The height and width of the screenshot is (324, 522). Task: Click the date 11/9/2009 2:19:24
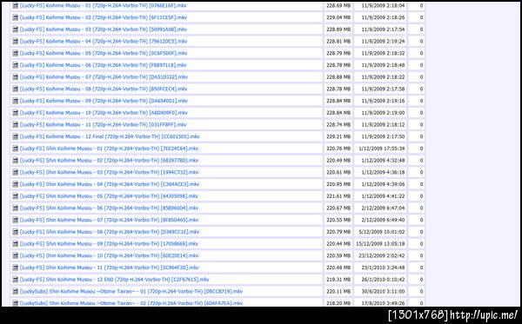tap(383, 41)
